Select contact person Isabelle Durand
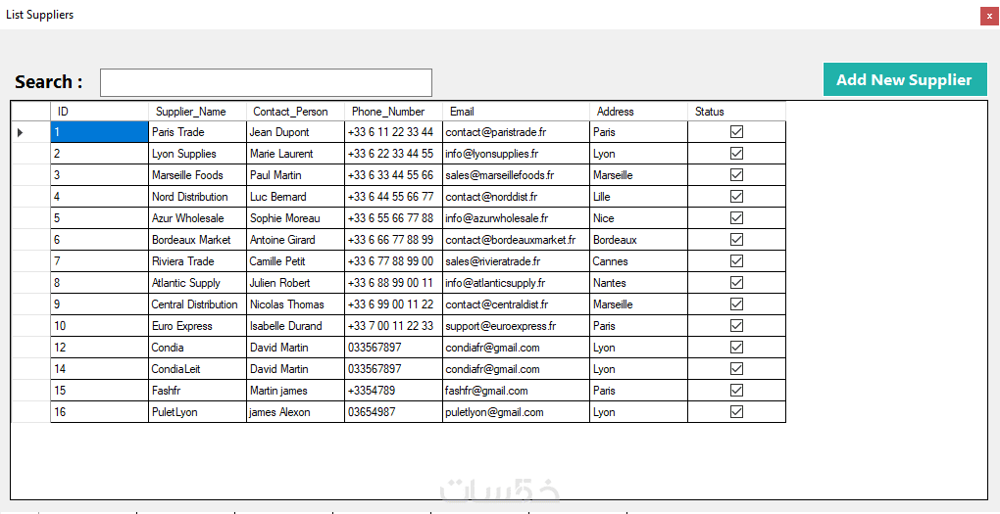The width and height of the screenshot is (1000, 514). [296, 325]
